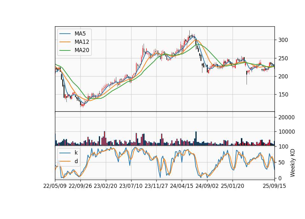Click the 150 price axis tick

(283, 95)
